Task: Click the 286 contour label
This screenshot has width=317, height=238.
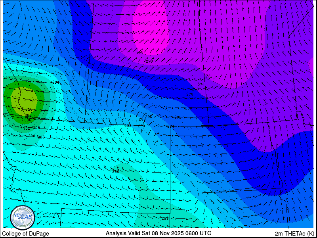Action: tap(149, 117)
